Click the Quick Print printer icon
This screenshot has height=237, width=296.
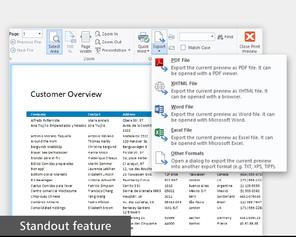(144, 37)
